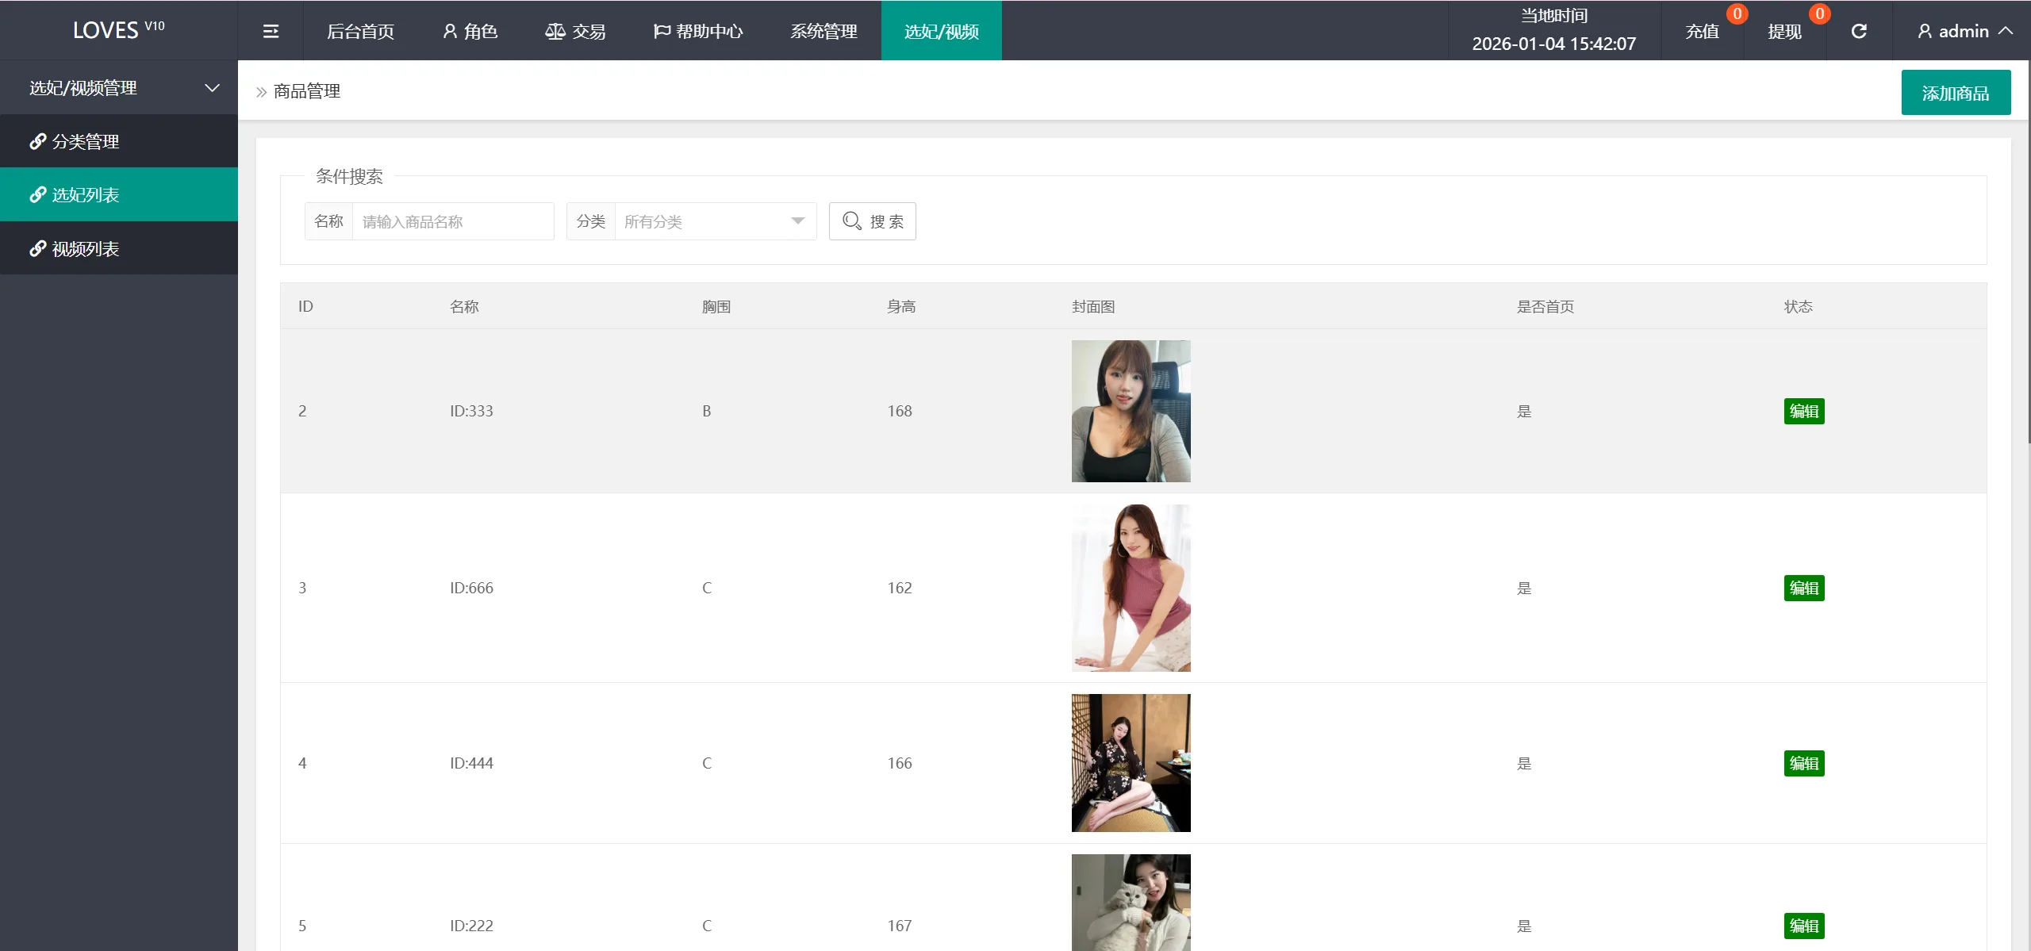This screenshot has height=951, width=2031.
Task: Click the 添加商品 button
Action: [1955, 93]
